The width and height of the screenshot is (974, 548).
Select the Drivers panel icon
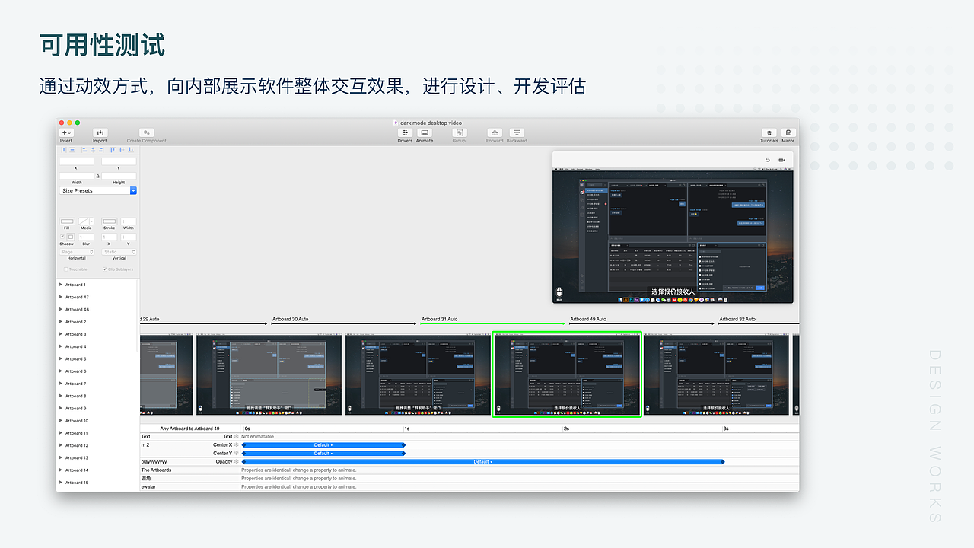(x=405, y=132)
